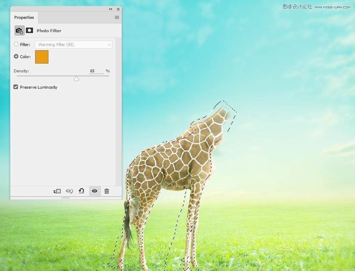Click the panel resize grip at bottom
Image resolution: width=355 pixels, height=271 pixels.
66,198
